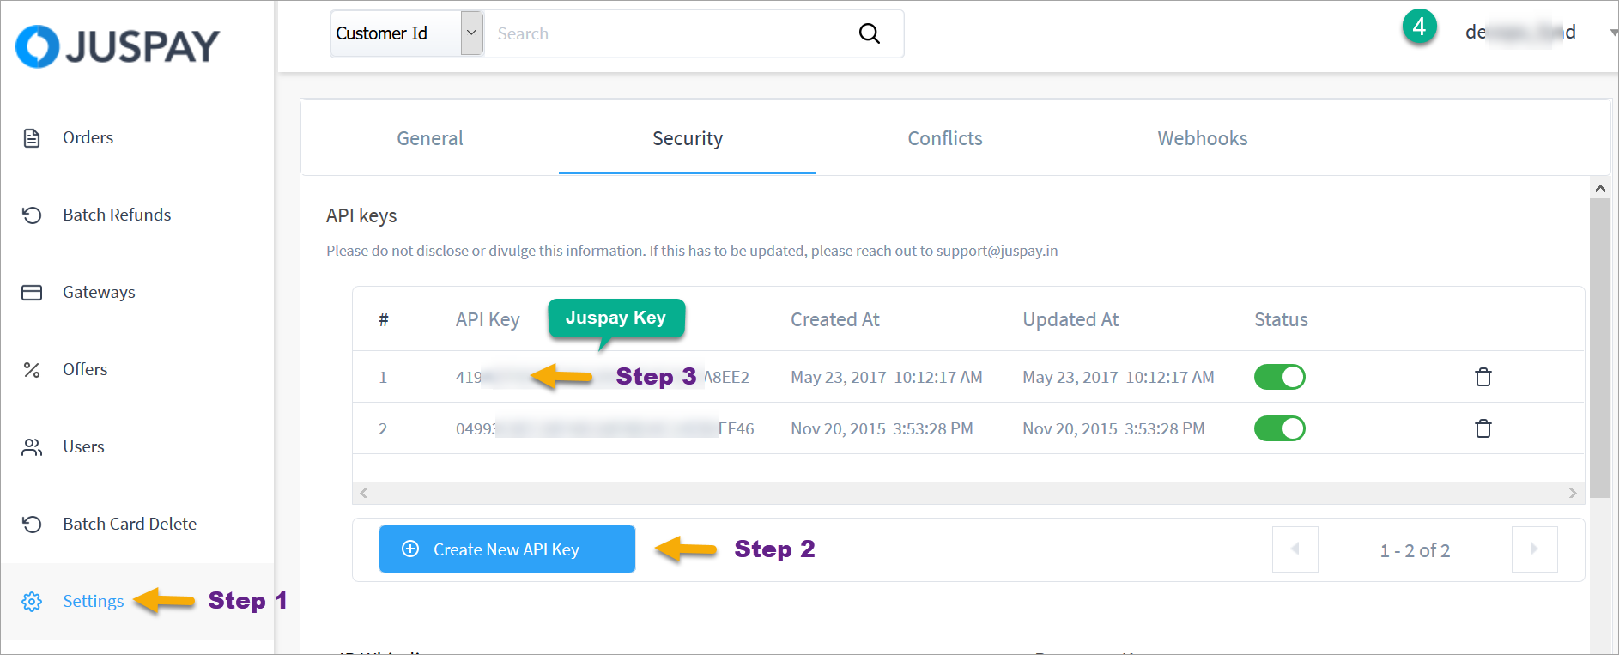Click the blurred account username
Image resolution: width=1619 pixels, height=655 pixels.
click(x=1520, y=33)
